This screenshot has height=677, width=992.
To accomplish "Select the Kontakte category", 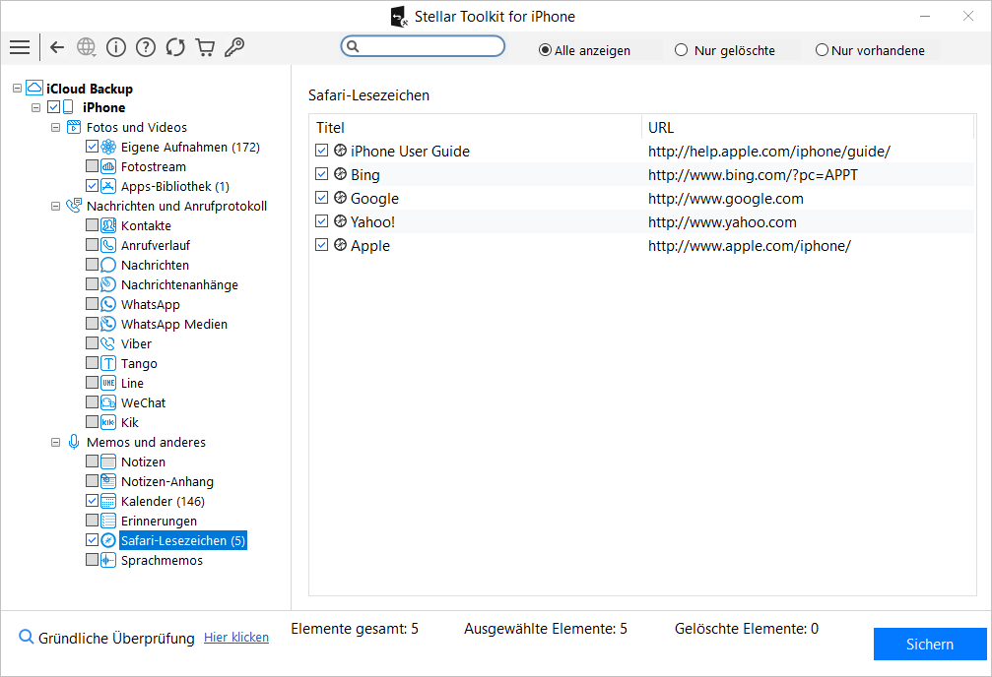I will (x=146, y=225).
